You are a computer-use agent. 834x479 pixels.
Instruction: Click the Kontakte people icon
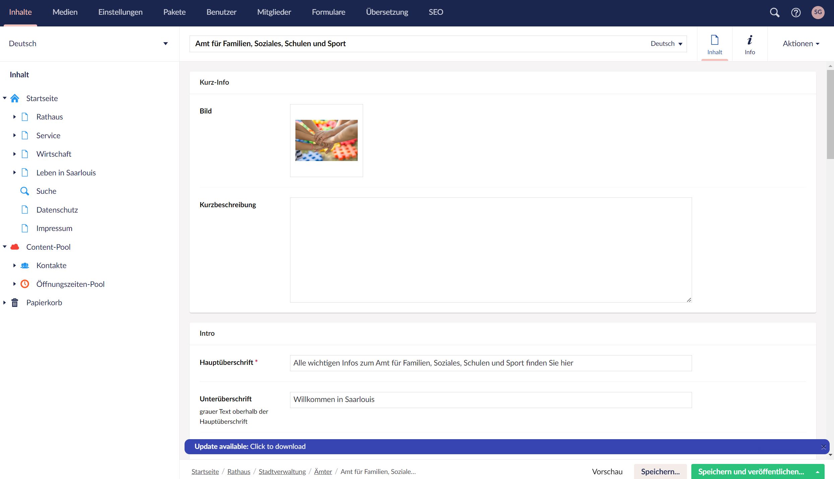[25, 265]
